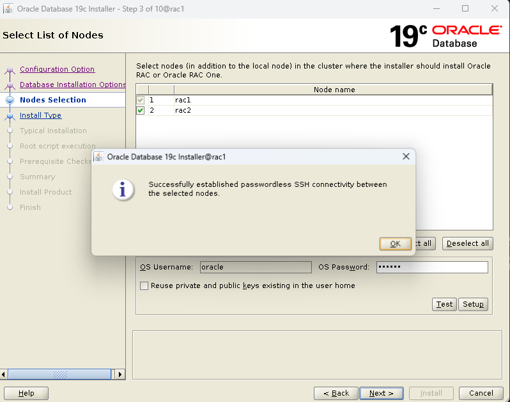
Task: Click the sidebar horizontal scrollbar thumb
Action: point(59,374)
